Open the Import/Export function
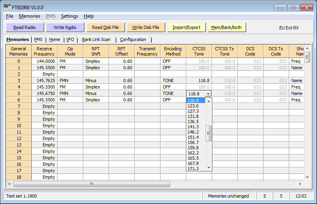Screen dimensions: 317x204 [x=186, y=27]
